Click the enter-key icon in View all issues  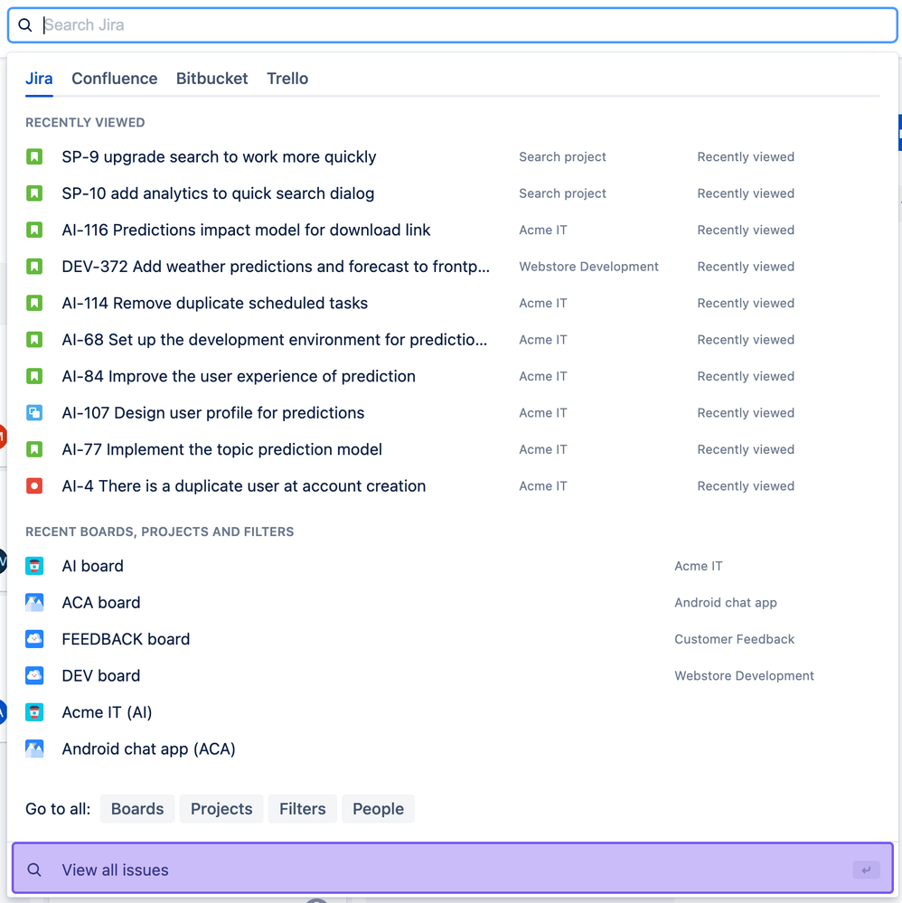pyautogui.click(x=866, y=870)
